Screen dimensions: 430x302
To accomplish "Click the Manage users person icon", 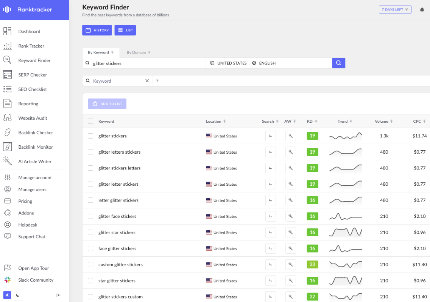I will [8, 189].
